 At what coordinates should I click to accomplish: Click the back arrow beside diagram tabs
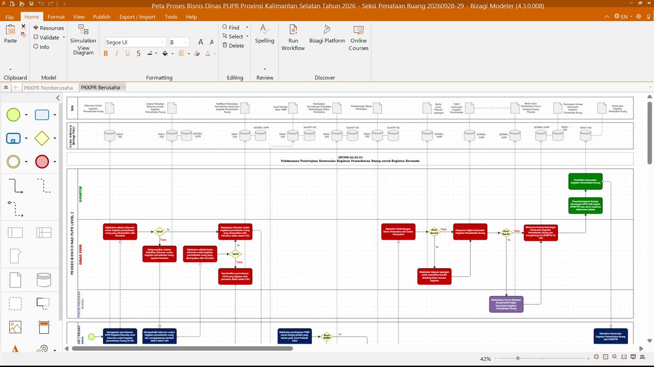tap(16, 87)
